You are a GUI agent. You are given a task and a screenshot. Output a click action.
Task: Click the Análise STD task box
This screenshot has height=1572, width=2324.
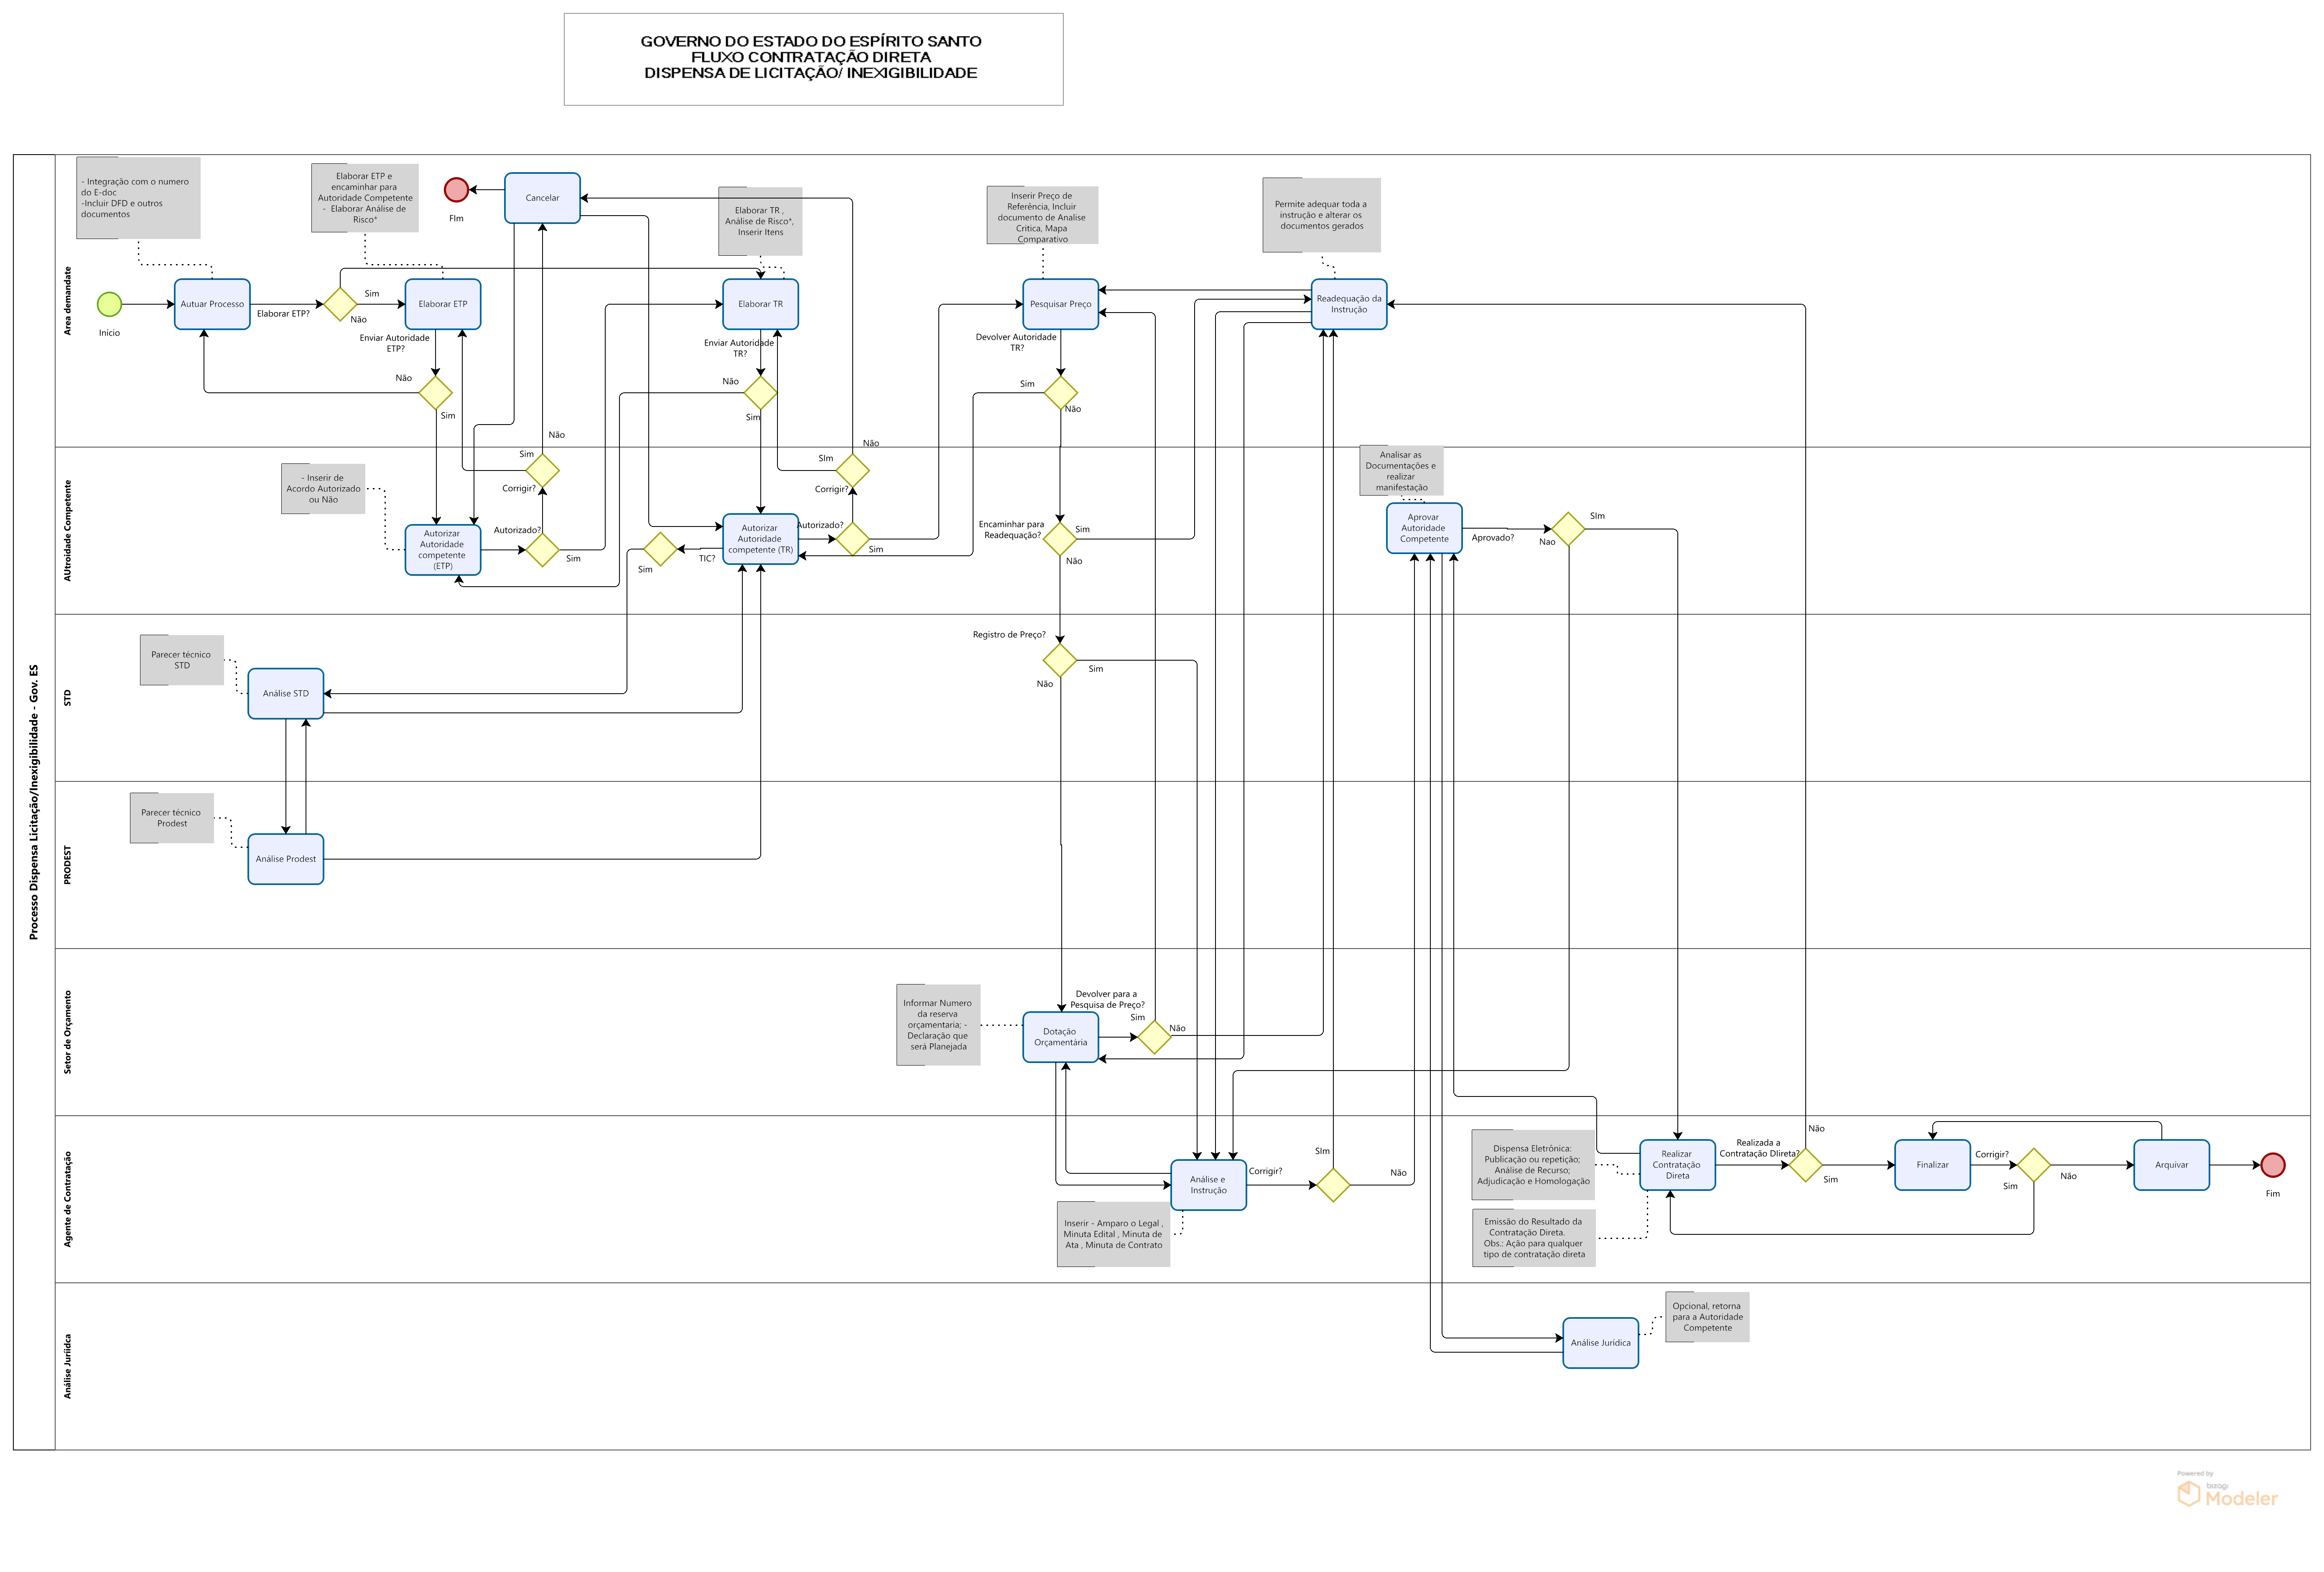[286, 693]
